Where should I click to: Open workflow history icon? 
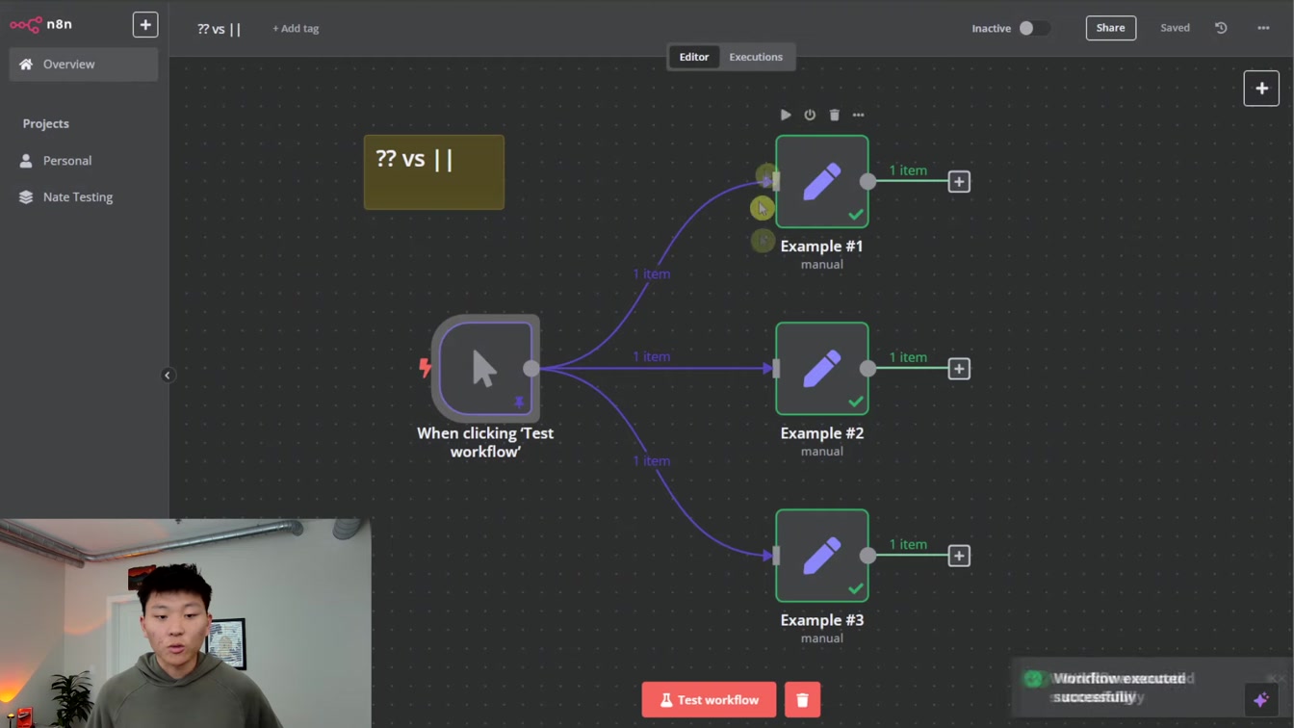(1221, 28)
